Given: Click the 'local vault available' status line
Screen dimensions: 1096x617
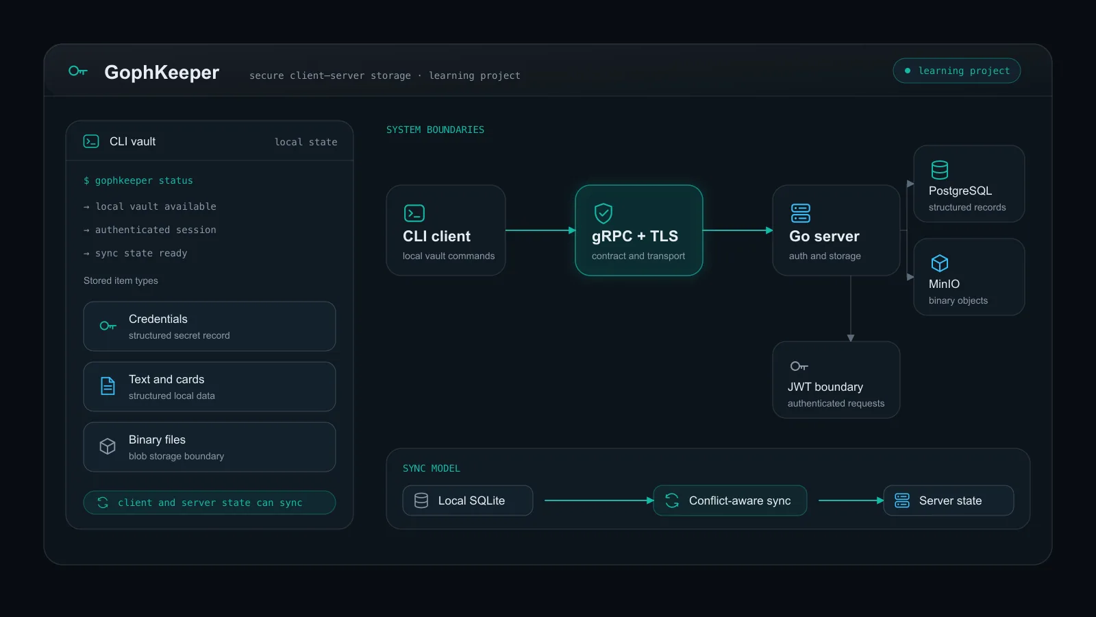Looking at the screenshot, I should [150, 206].
